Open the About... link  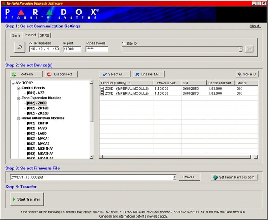click(255, 26)
